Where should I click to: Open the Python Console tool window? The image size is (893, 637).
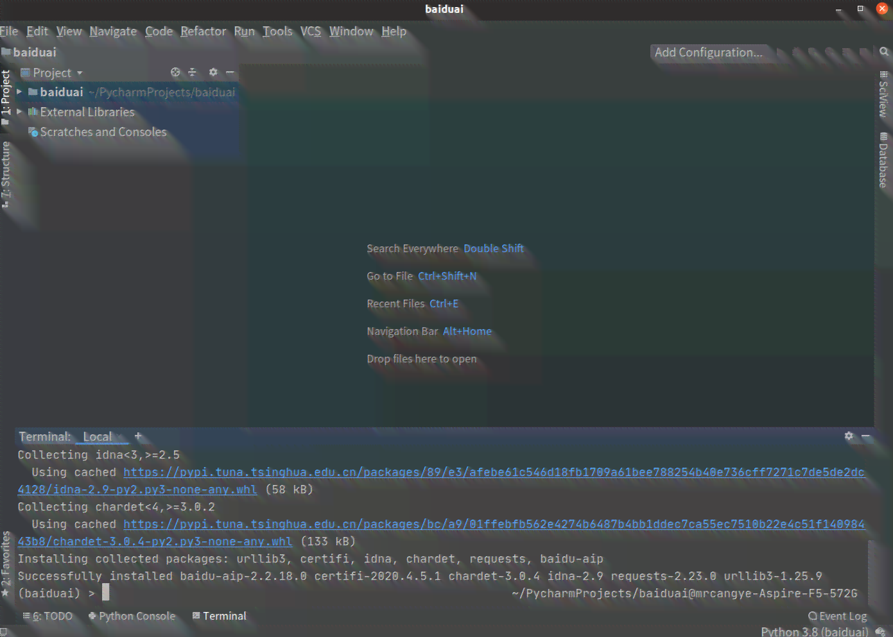(132, 616)
